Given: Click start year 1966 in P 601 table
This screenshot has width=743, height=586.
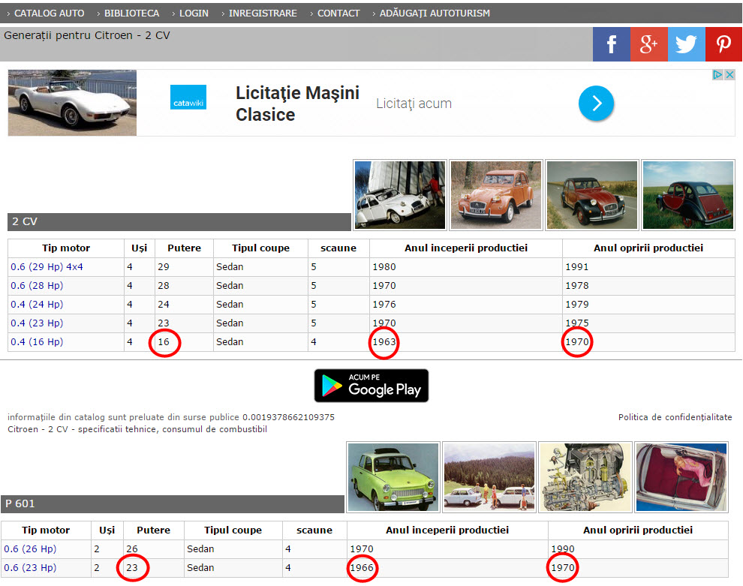Looking at the screenshot, I should coord(362,567).
